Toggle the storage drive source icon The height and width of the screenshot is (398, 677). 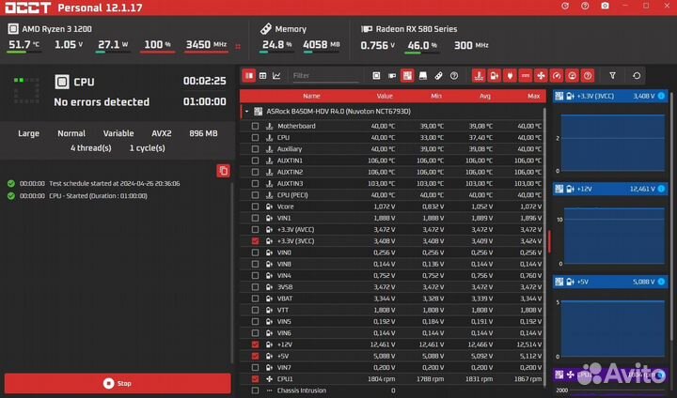coord(423,75)
